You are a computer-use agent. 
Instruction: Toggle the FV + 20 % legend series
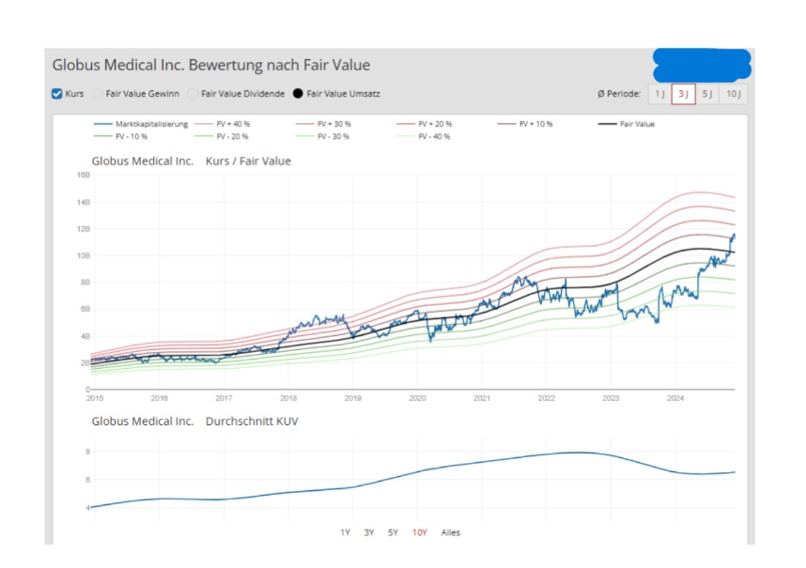(425, 124)
